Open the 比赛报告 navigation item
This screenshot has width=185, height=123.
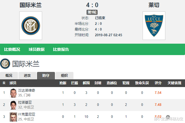pos(61,49)
